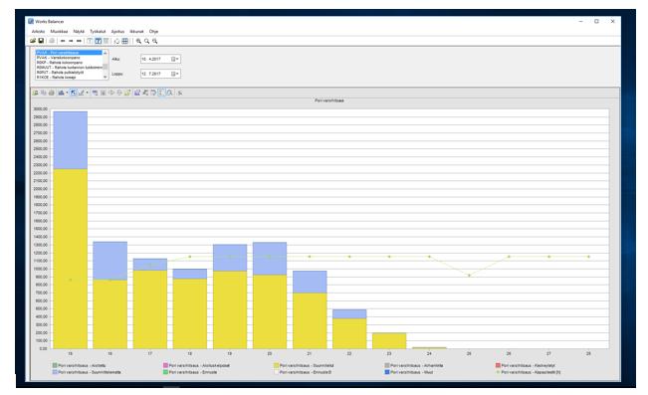Open the Ohje menu

point(153,32)
